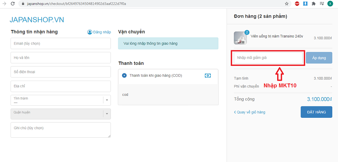Click the JAPANSHOP.VN logo

coord(37,20)
